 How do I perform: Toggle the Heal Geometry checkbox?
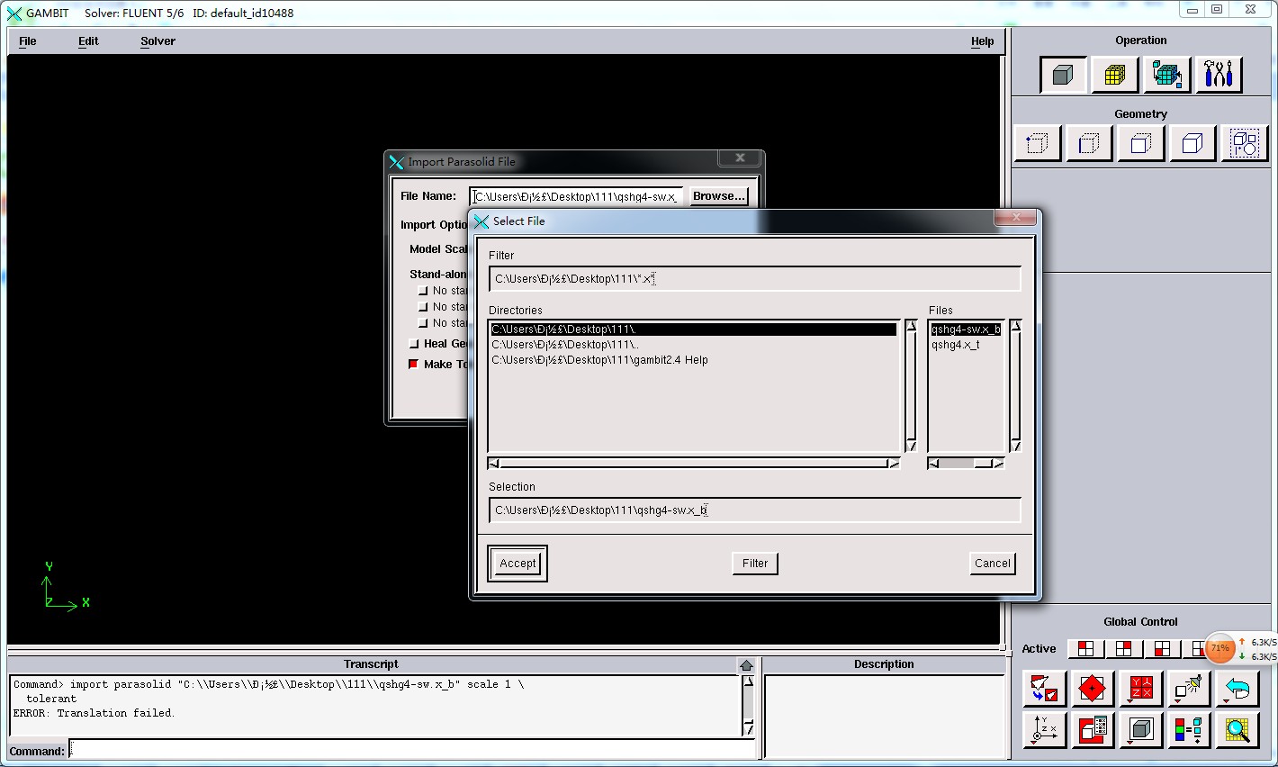414,344
